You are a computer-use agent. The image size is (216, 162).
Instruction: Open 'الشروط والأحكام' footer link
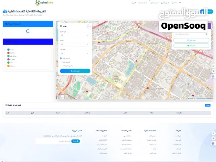point(102,149)
